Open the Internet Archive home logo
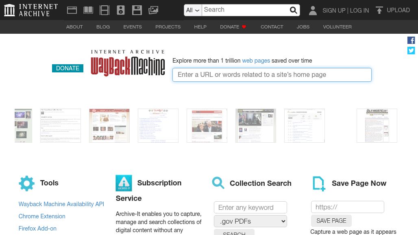The width and height of the screenshot is (418, 235). [x=31, y=10]
